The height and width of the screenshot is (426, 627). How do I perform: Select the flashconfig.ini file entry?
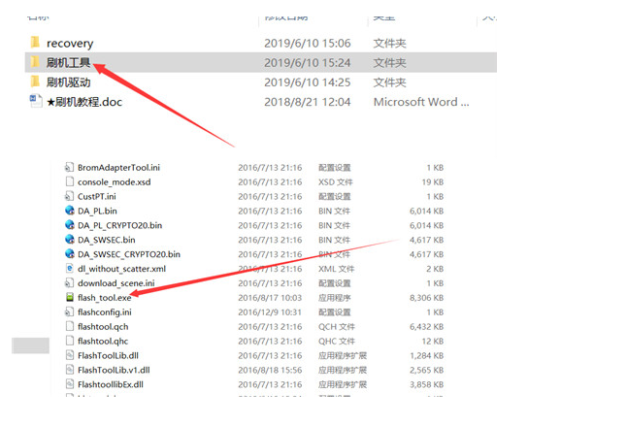pyautogui.click(x=104, y=311)
